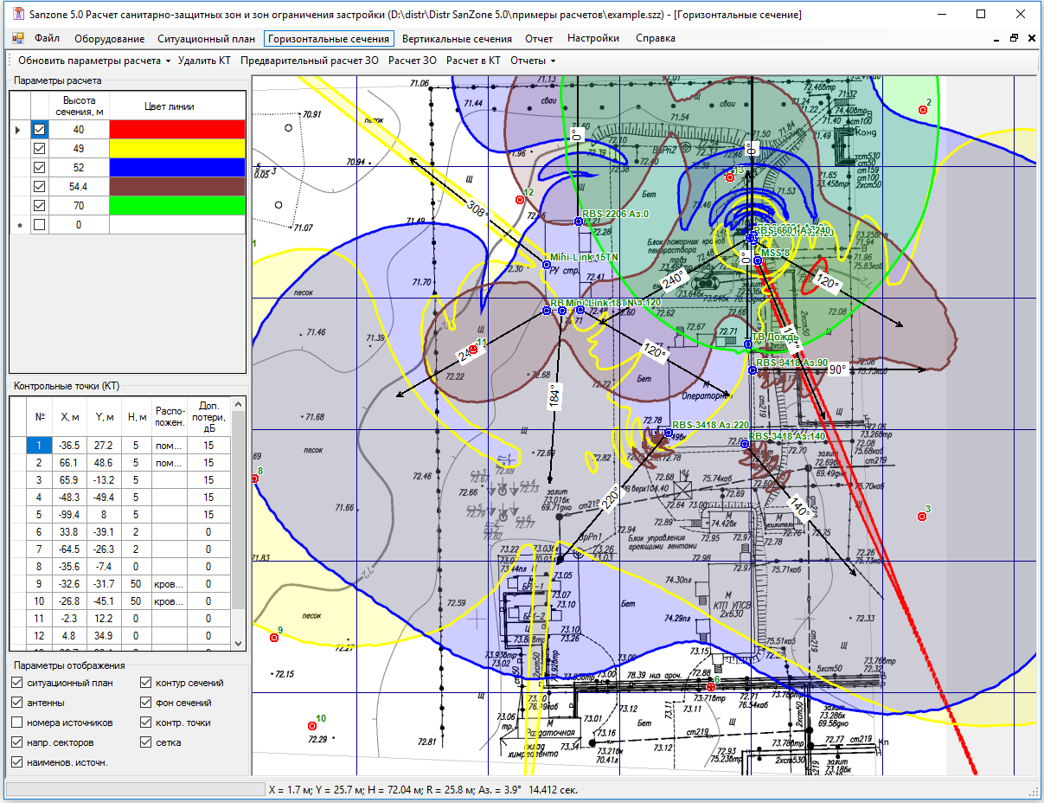Select red control point marker 12 on map
The image size is (1044, 803).
pyautogui.click(x=520, y=200)
